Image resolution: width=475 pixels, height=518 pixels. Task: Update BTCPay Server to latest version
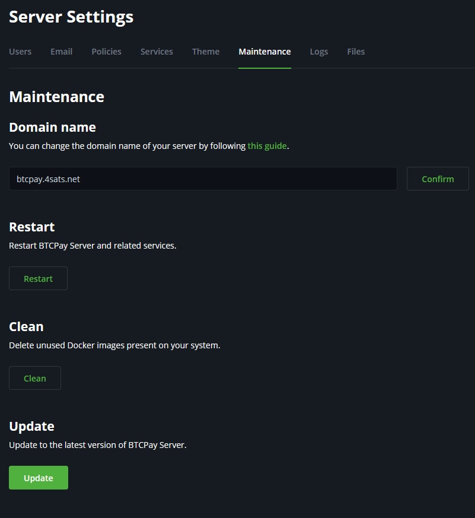click(x=38, y=478)
